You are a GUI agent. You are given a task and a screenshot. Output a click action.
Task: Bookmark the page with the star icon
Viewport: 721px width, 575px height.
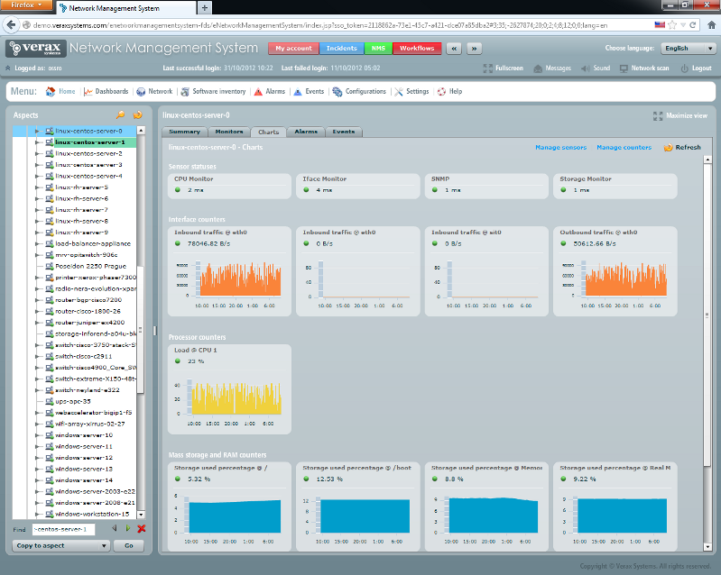(x=672, y=25)
